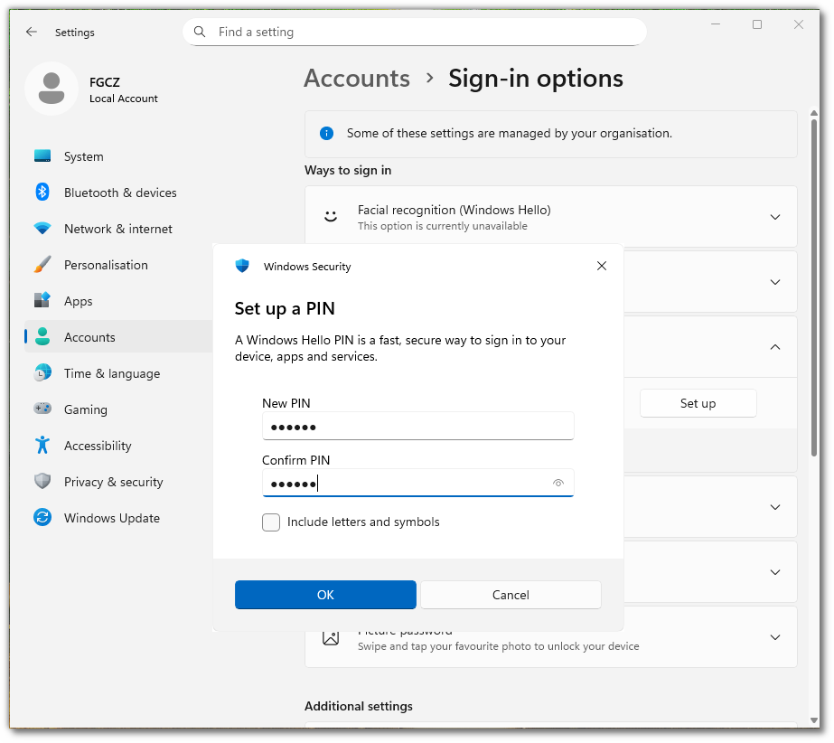Expand the option just below the Set up section
The width and height of the screenshot is (834, 743).
coord(775,507)
